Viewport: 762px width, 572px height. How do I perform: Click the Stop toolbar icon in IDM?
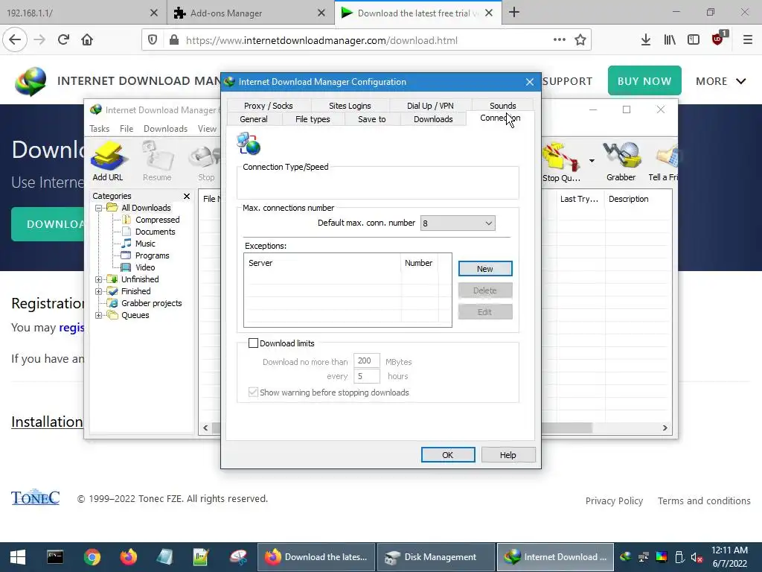coord(206,161)
